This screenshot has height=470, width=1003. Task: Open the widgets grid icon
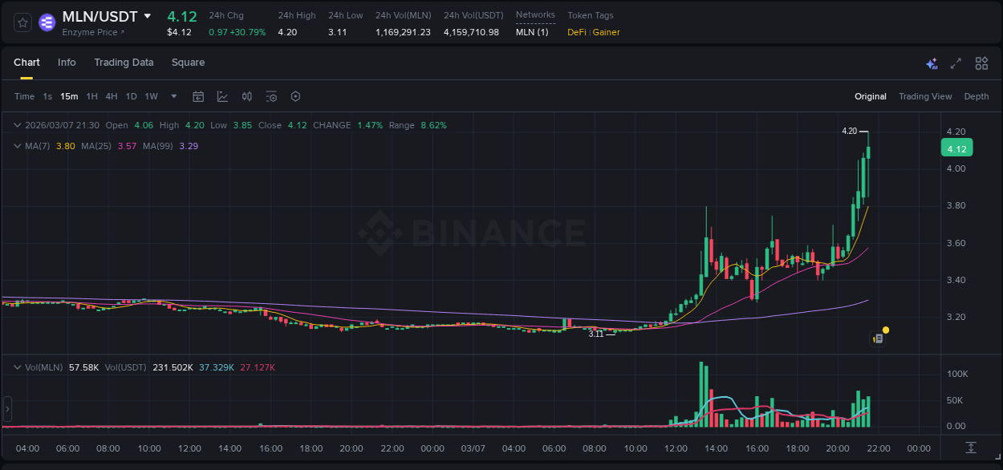[x=981, y=63]
